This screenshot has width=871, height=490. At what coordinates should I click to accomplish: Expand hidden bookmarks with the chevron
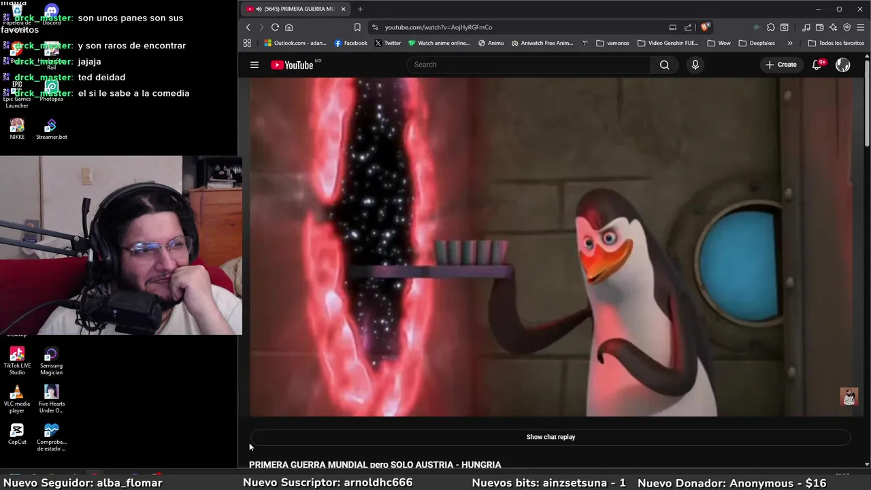[x=789, y=43]
